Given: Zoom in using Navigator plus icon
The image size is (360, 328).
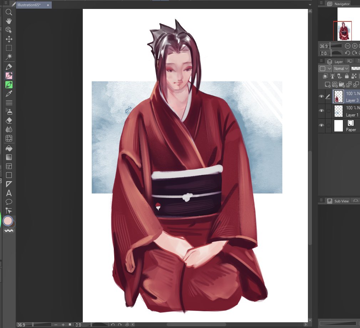Looking at the screenshot, I should [x=355, y=46].
